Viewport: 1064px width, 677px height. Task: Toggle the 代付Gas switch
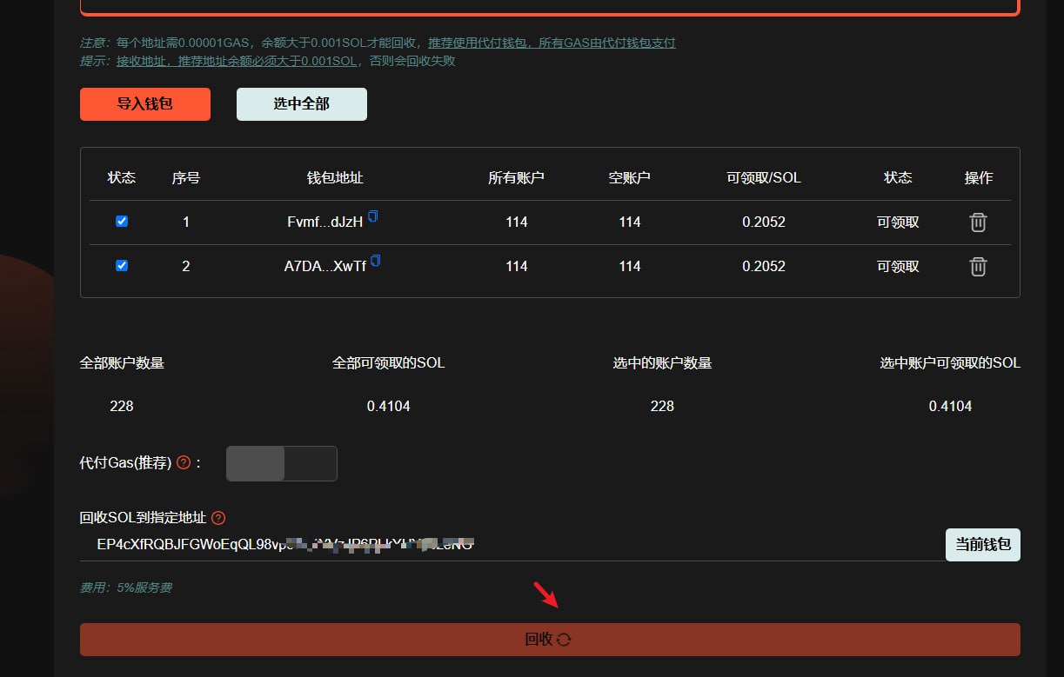(282, 463)
